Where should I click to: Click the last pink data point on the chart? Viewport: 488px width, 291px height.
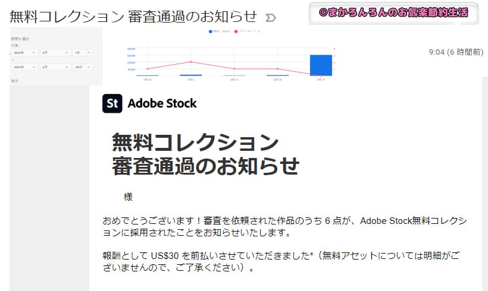[x=321, y=75]
